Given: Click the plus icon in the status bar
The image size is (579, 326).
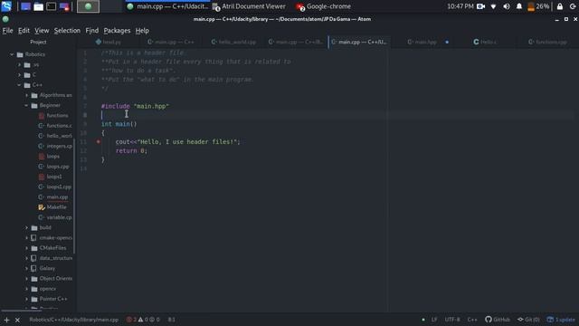Looking at the screenshot, I should [6, 320].
